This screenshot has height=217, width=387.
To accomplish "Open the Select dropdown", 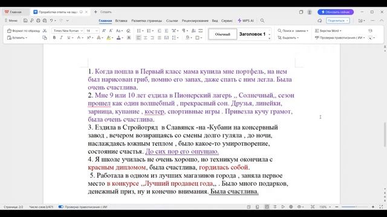I will (288, 37).
